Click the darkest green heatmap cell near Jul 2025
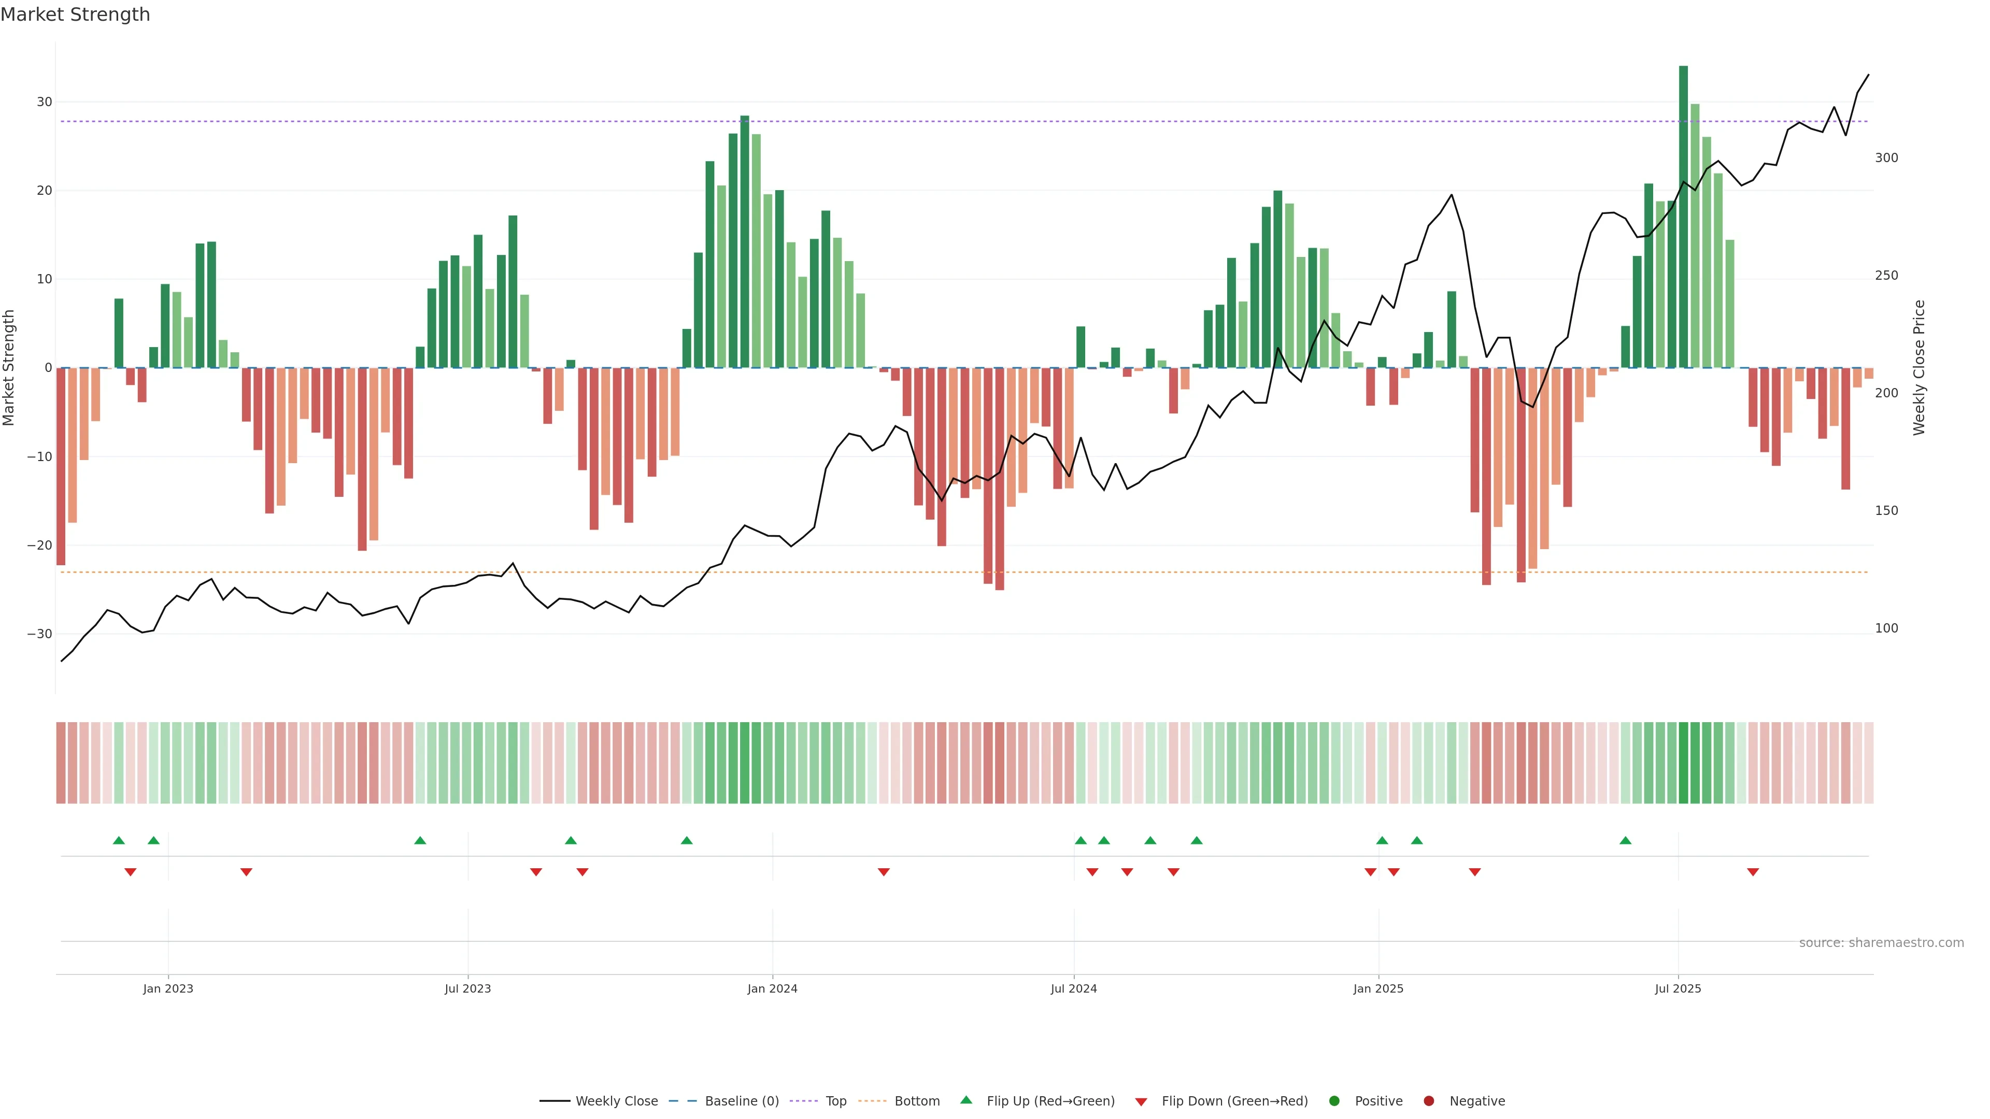The height and width of the screenshot is (1119, 1990). pos(1683,763)
